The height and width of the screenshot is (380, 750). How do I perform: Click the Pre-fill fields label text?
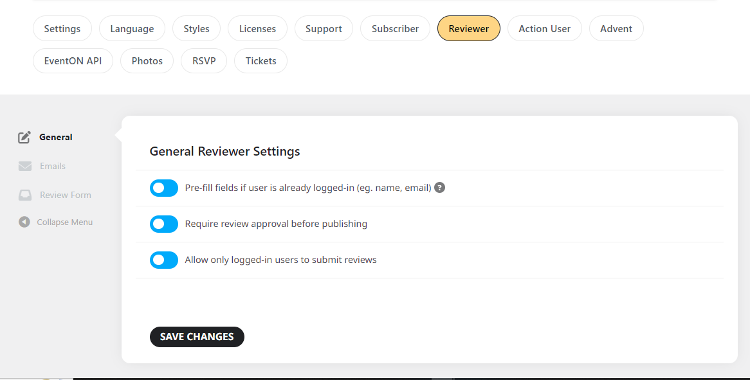[x=308, y=188]
